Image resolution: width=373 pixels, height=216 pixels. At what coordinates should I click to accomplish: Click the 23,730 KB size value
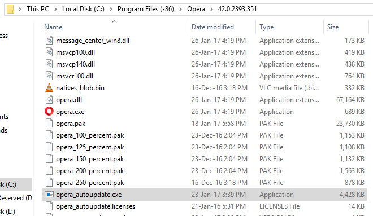350,124
